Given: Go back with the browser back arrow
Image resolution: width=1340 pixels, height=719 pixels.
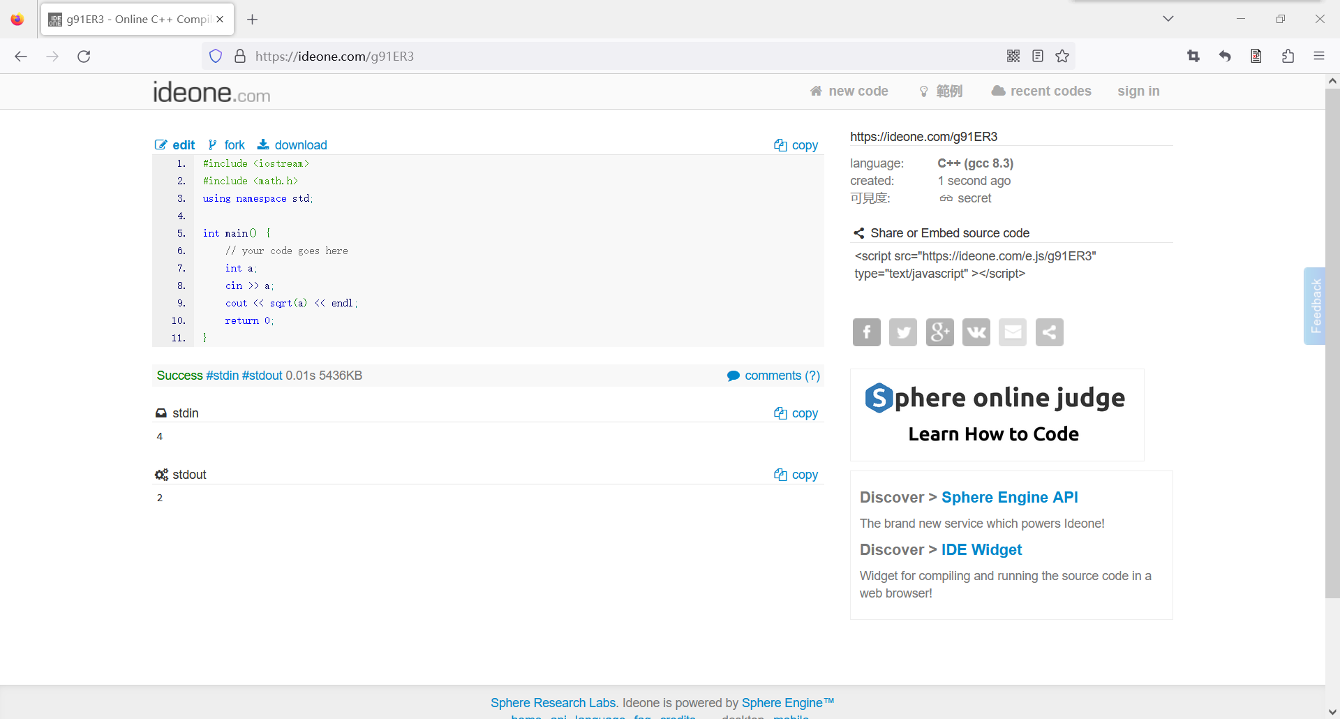Looking at the screenshot, I should (21, 57).
